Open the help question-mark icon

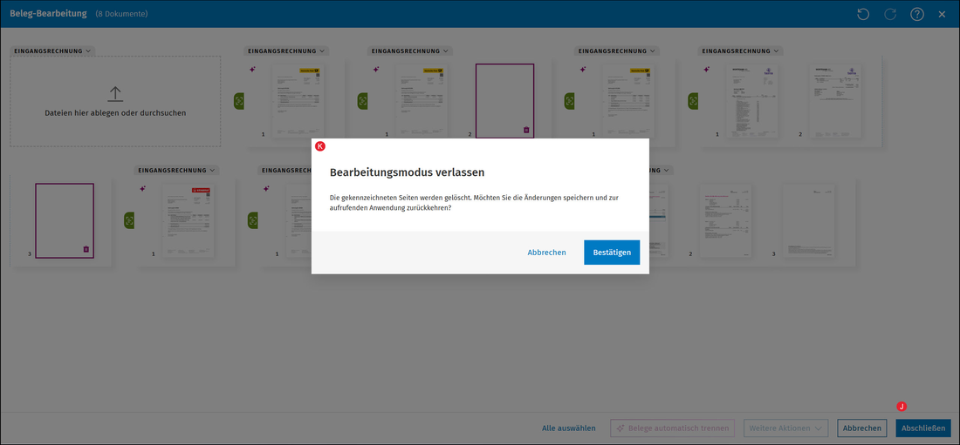click(x=916, y=14)
